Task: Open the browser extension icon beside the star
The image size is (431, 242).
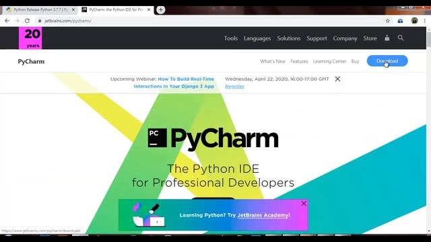Action: coord(400,21)
